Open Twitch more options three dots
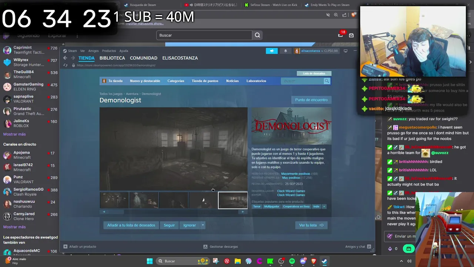Viewport: 474px width, 267px height. (77, 36)
